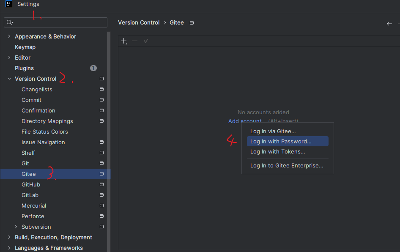Click project settings icon beside Subversion

101,227
